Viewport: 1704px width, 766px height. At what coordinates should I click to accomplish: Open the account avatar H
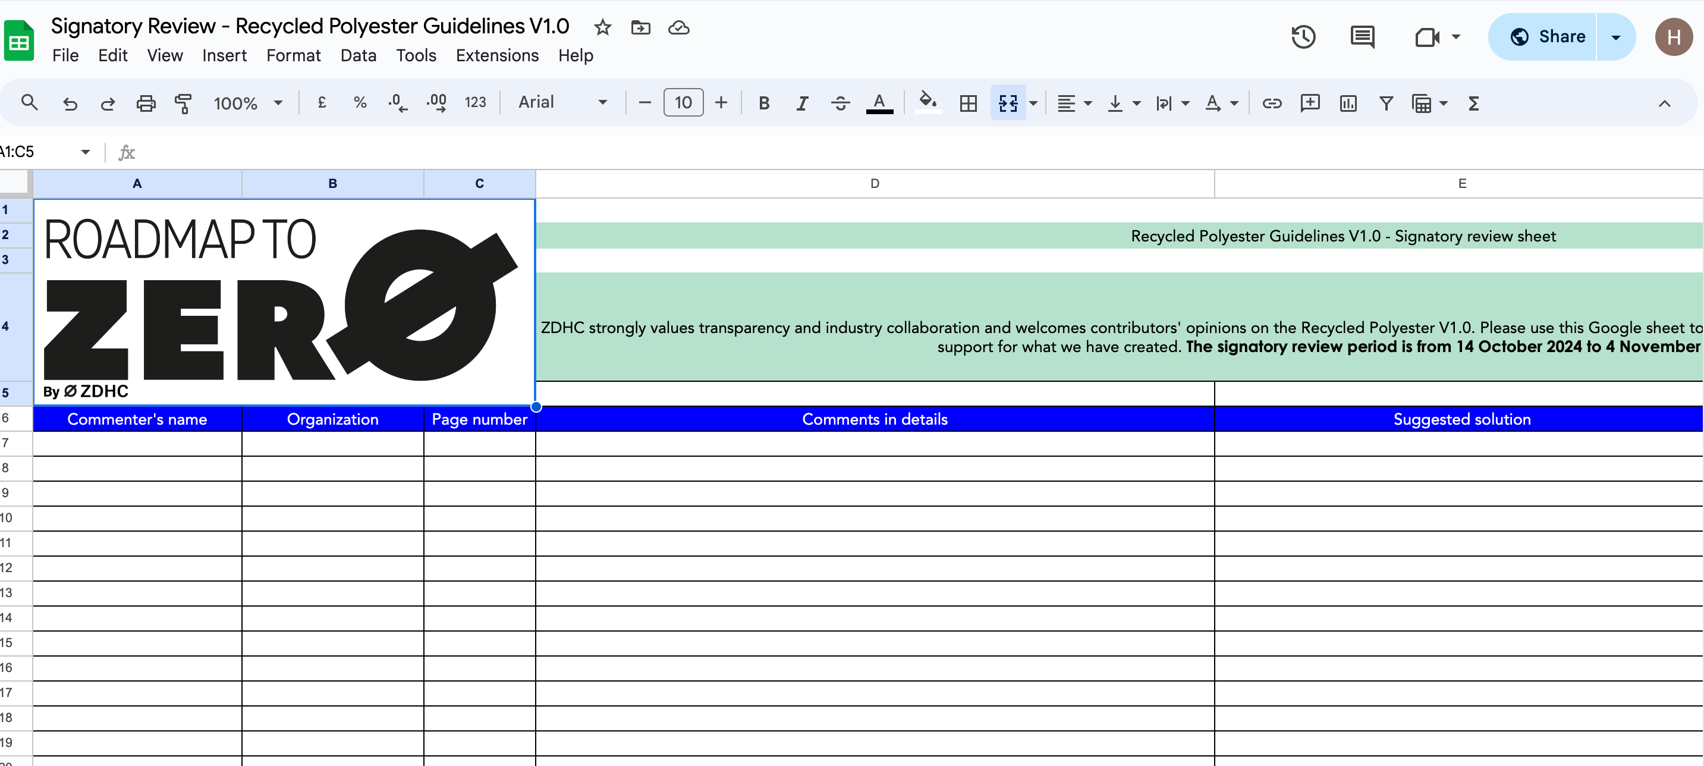(x=1674, y=36)
